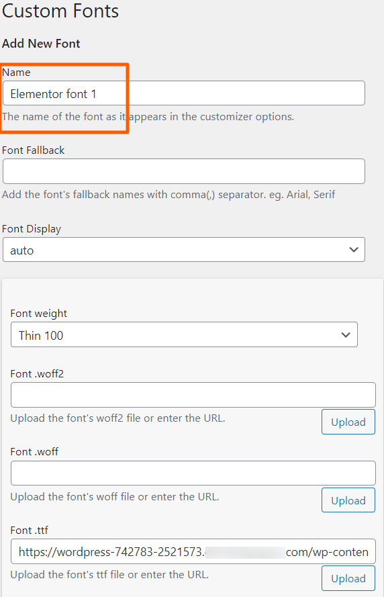Open the Font weight dropdown set to Thin 100
384x597 pixels.
(x=184, y=334)
